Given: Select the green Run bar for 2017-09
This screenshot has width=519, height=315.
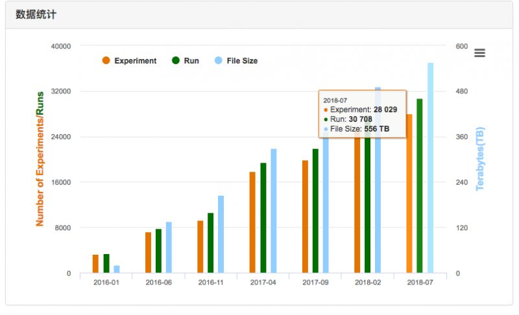Looking at the screenshot, I should [x=315, y=211].
